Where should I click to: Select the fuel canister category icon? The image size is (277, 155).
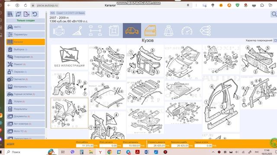pyautogui.click(x=113, y=31)
